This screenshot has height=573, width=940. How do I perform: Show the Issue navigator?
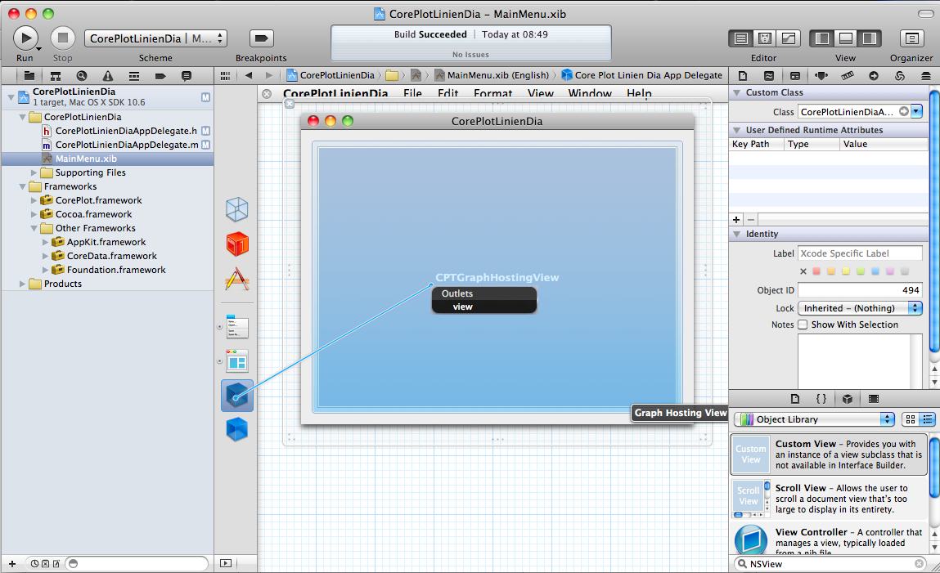coord(107,75)
